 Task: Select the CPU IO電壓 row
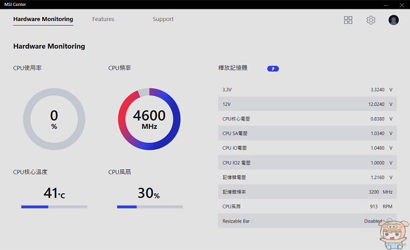pos(307,148)
